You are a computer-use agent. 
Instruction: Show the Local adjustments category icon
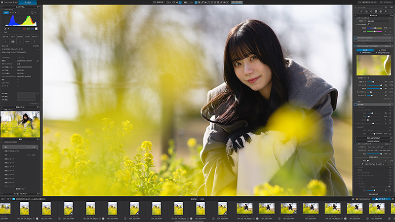(x=381, y=11)
